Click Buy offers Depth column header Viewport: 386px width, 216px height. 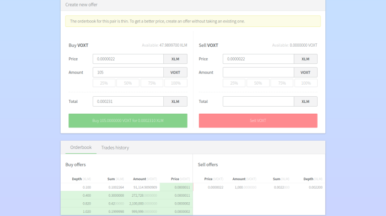click(81, 179)
